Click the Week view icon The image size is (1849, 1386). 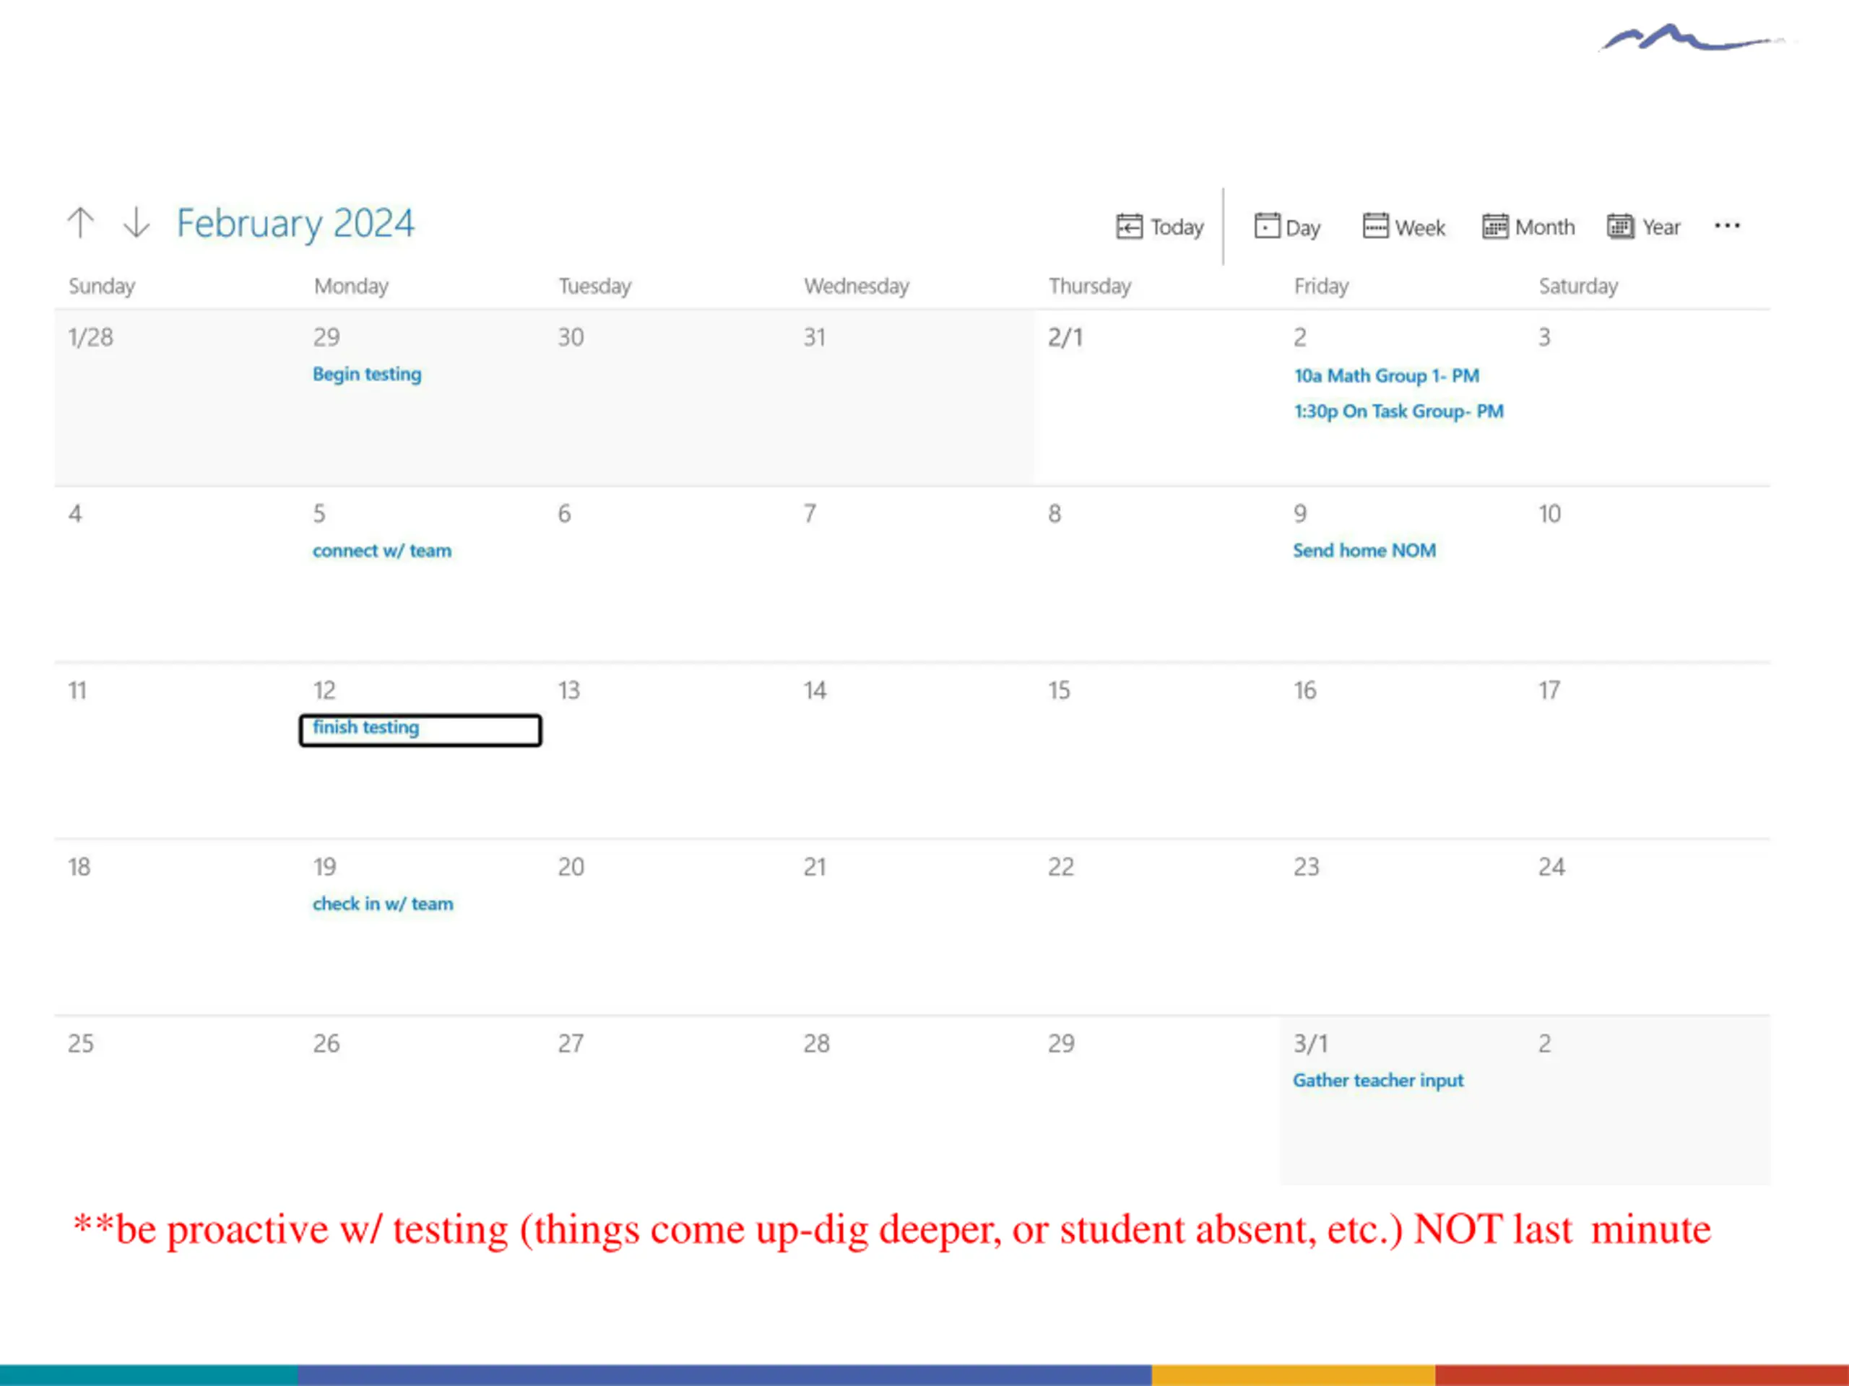click(x=1375, y=225)
